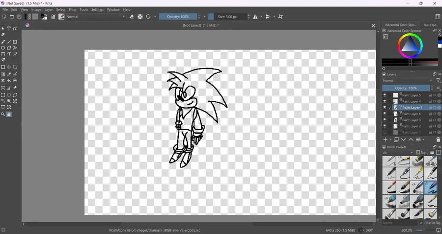This screenshot has height=234, width=442.
Task: Open an existing document from toolbar
Action: tap(12, 17)
